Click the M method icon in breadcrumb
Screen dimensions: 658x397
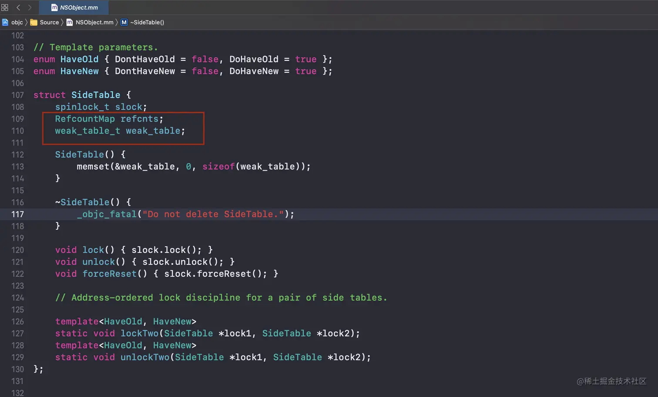(124, 22)
